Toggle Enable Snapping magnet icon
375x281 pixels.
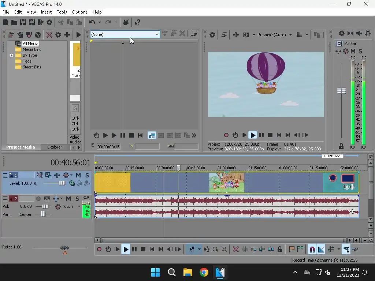point(312,250)
